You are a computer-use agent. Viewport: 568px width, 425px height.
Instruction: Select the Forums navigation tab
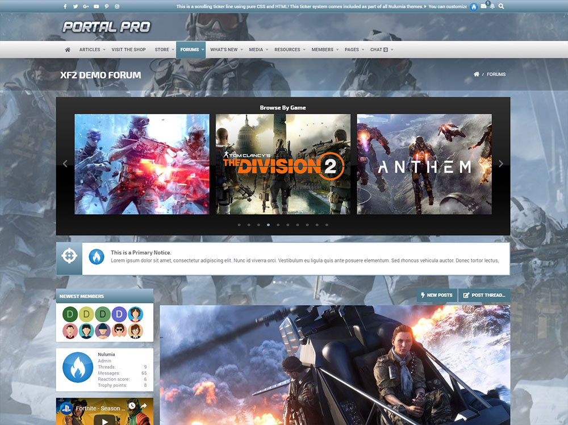pyautogui.click(x=190, y=49)
